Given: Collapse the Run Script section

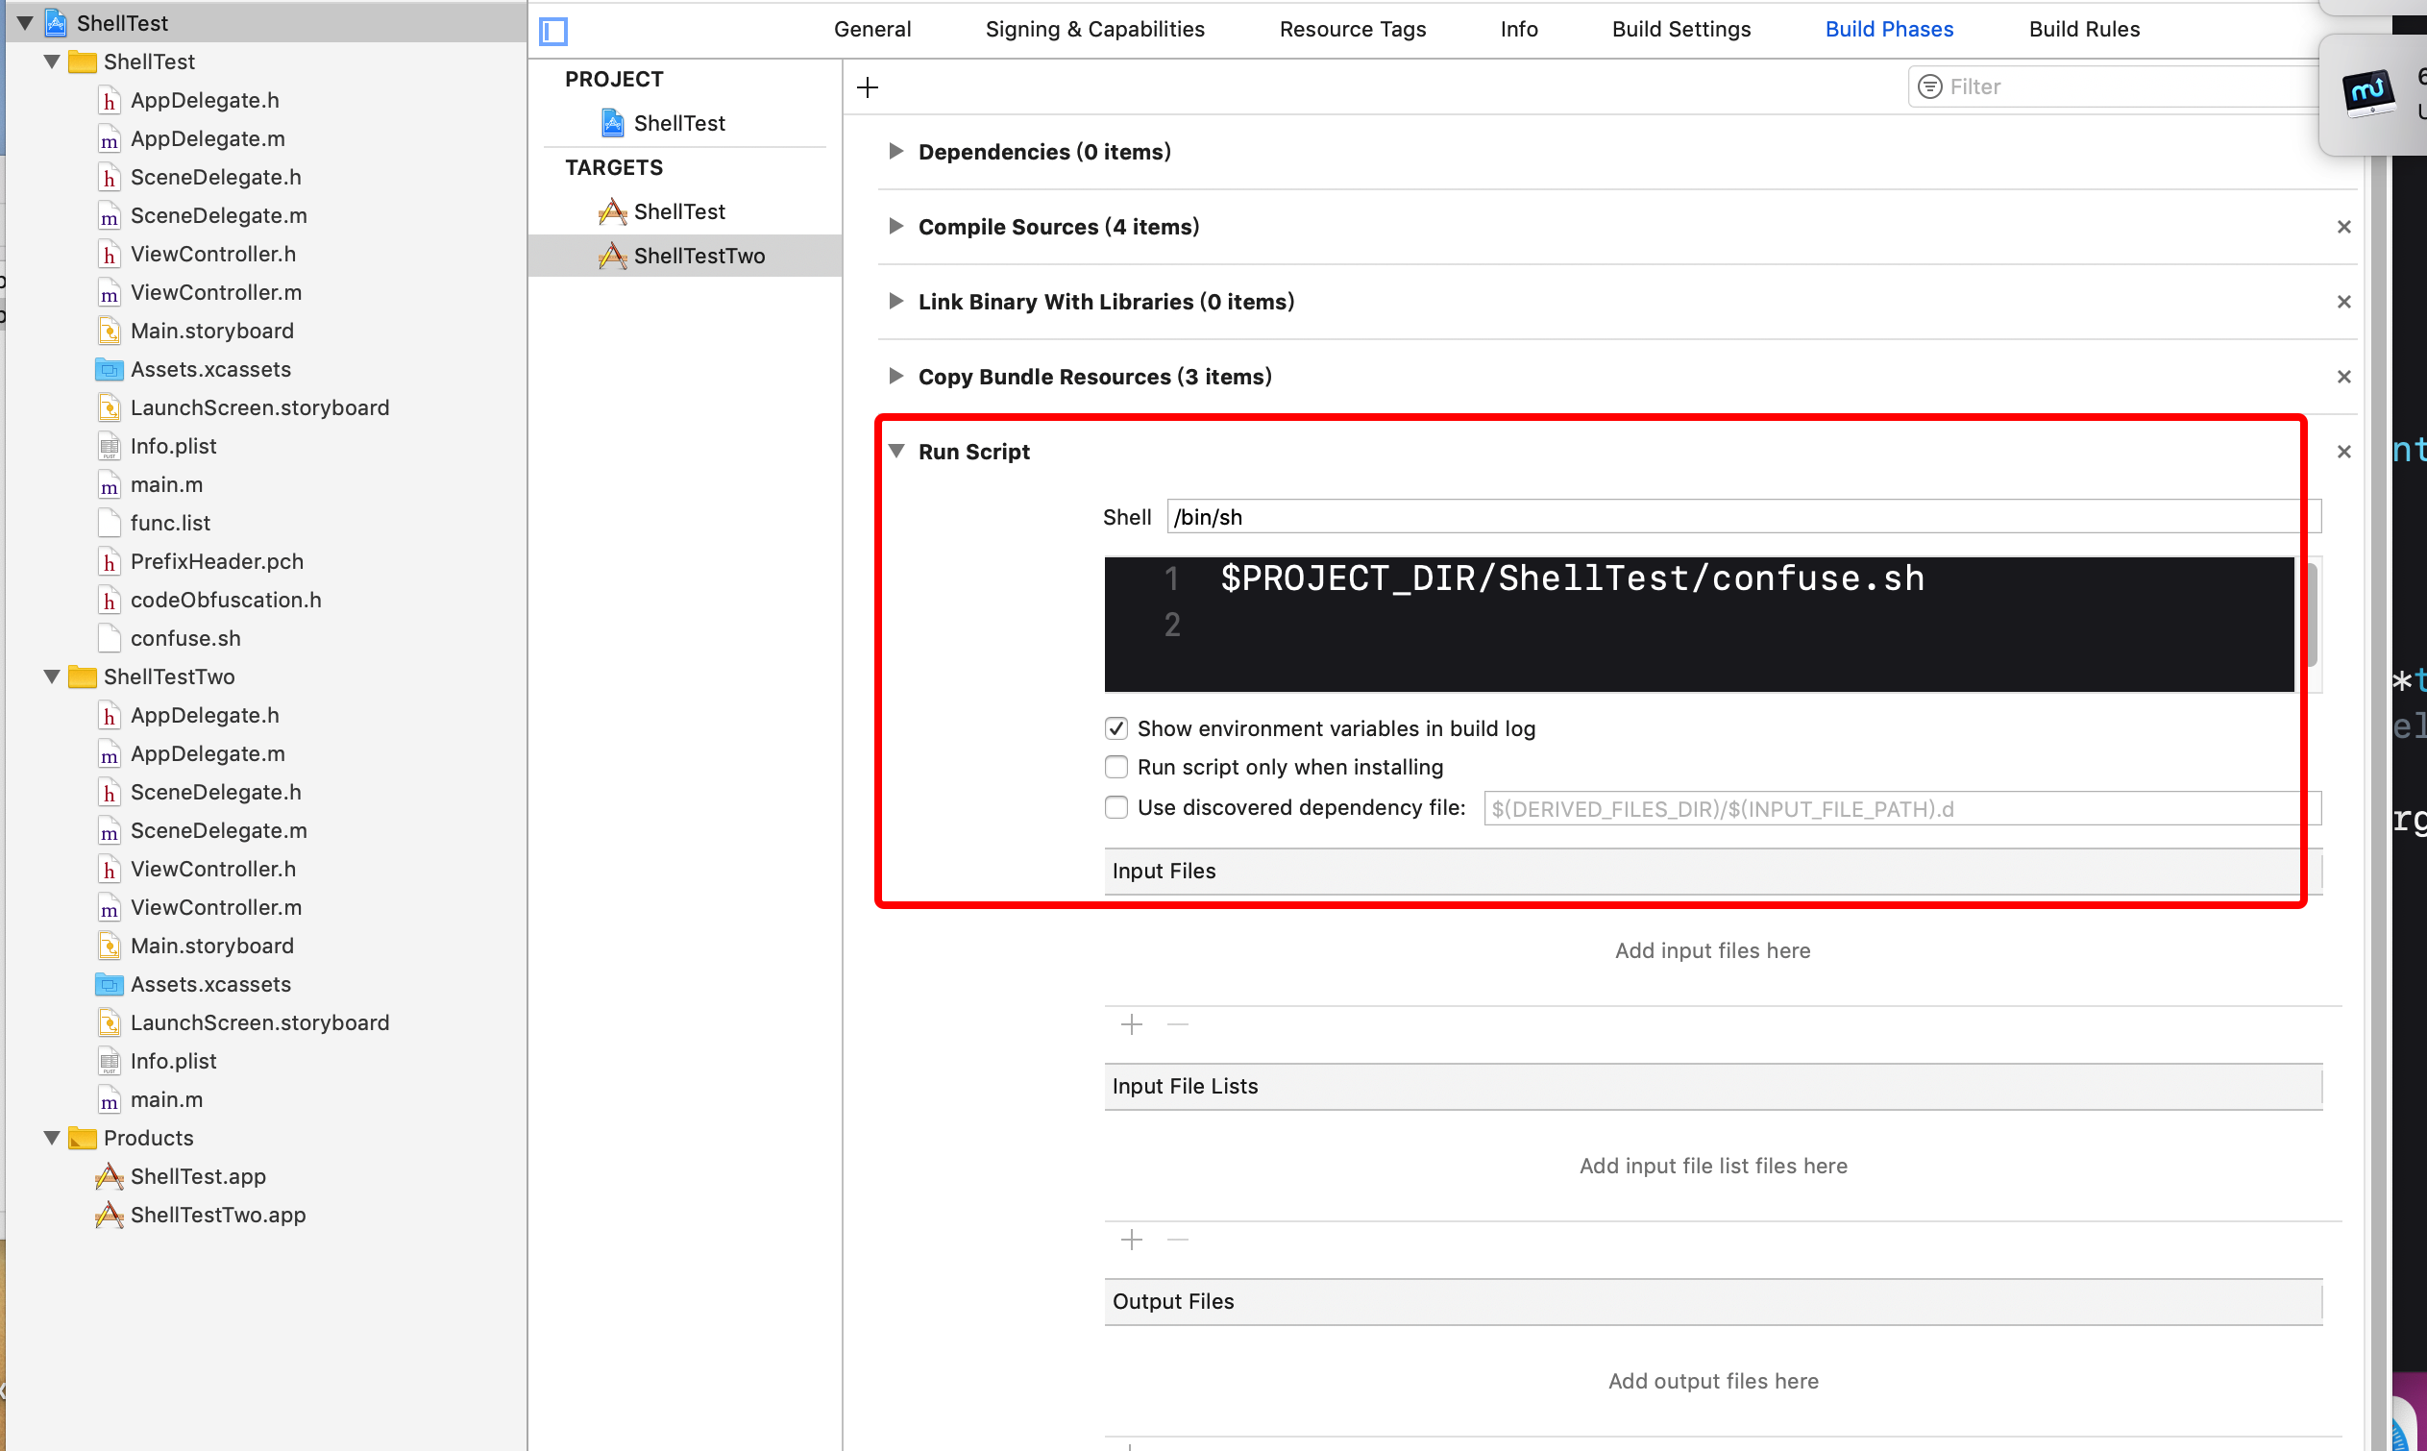Looking at the screenshot, I should [895, 452].
